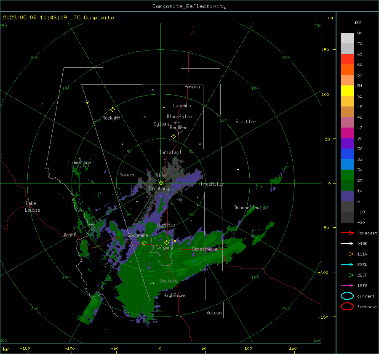The height and width of the screenshot is (354, 379).
Task: Click the 65 dBZ red color swatch
Action: coord(347,59)
